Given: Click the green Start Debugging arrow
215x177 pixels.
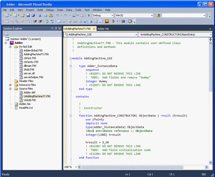Looking at the screenshot, I should coord(89,15).
